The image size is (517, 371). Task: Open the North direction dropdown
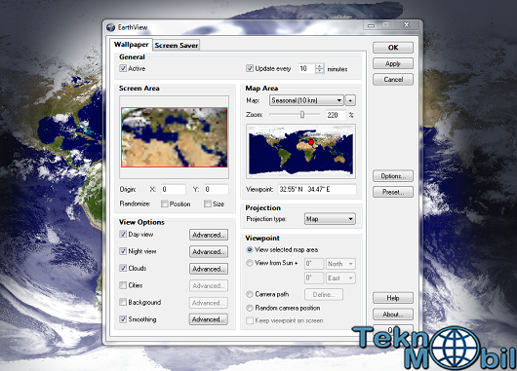tap(340, 264)
